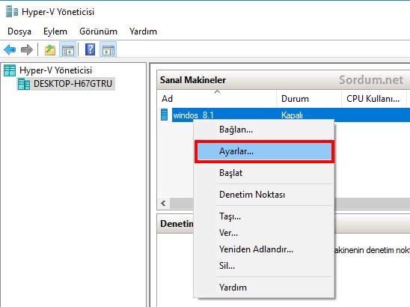
Task: Sort by the CPU Kullanı... column header
Action: pyautogui.click(x=374, y=99)
